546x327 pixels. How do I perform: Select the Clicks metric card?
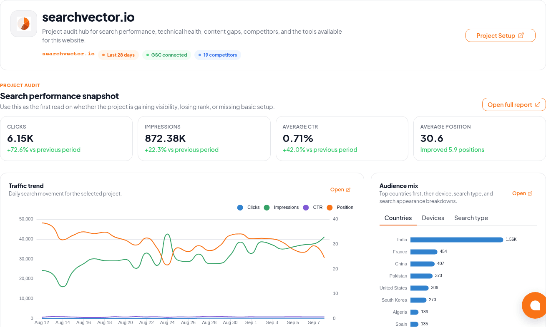coord(66,139)
